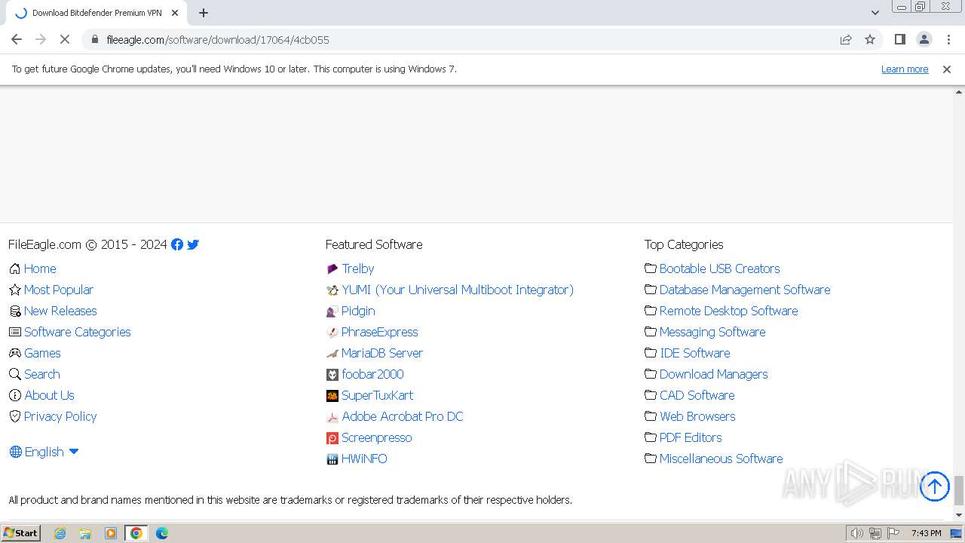Close the Bitdefender Premium VPN tab

click(x=176, y=13)
